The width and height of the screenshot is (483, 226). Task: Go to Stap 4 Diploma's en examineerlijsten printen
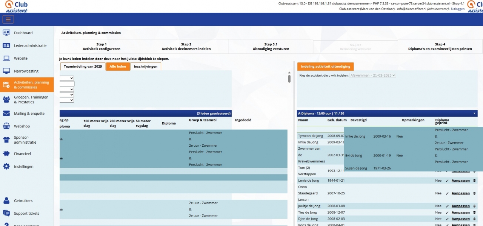coord(440,47)
